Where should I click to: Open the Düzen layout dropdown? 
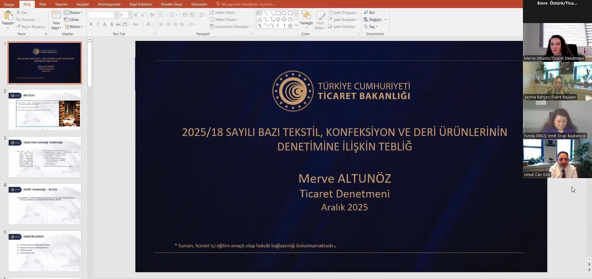pos(73,13)
